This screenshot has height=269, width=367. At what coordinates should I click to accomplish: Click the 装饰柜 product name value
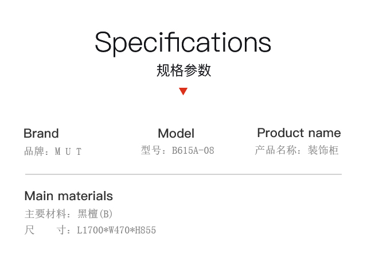(x=323, y=150)
